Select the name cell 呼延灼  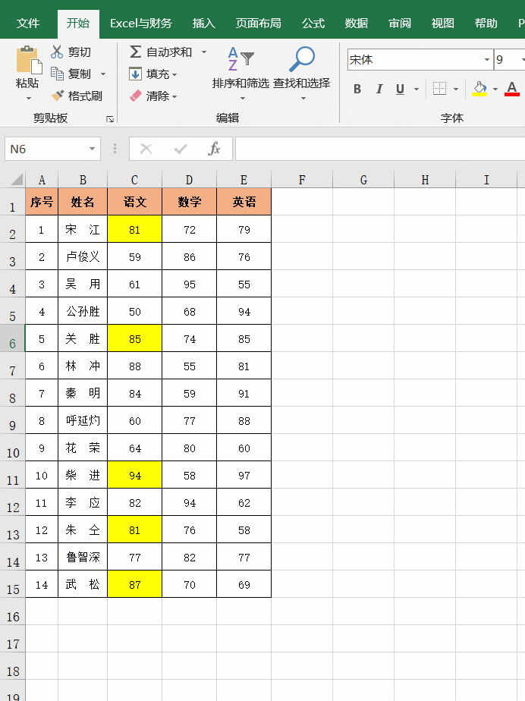(83, 420)
